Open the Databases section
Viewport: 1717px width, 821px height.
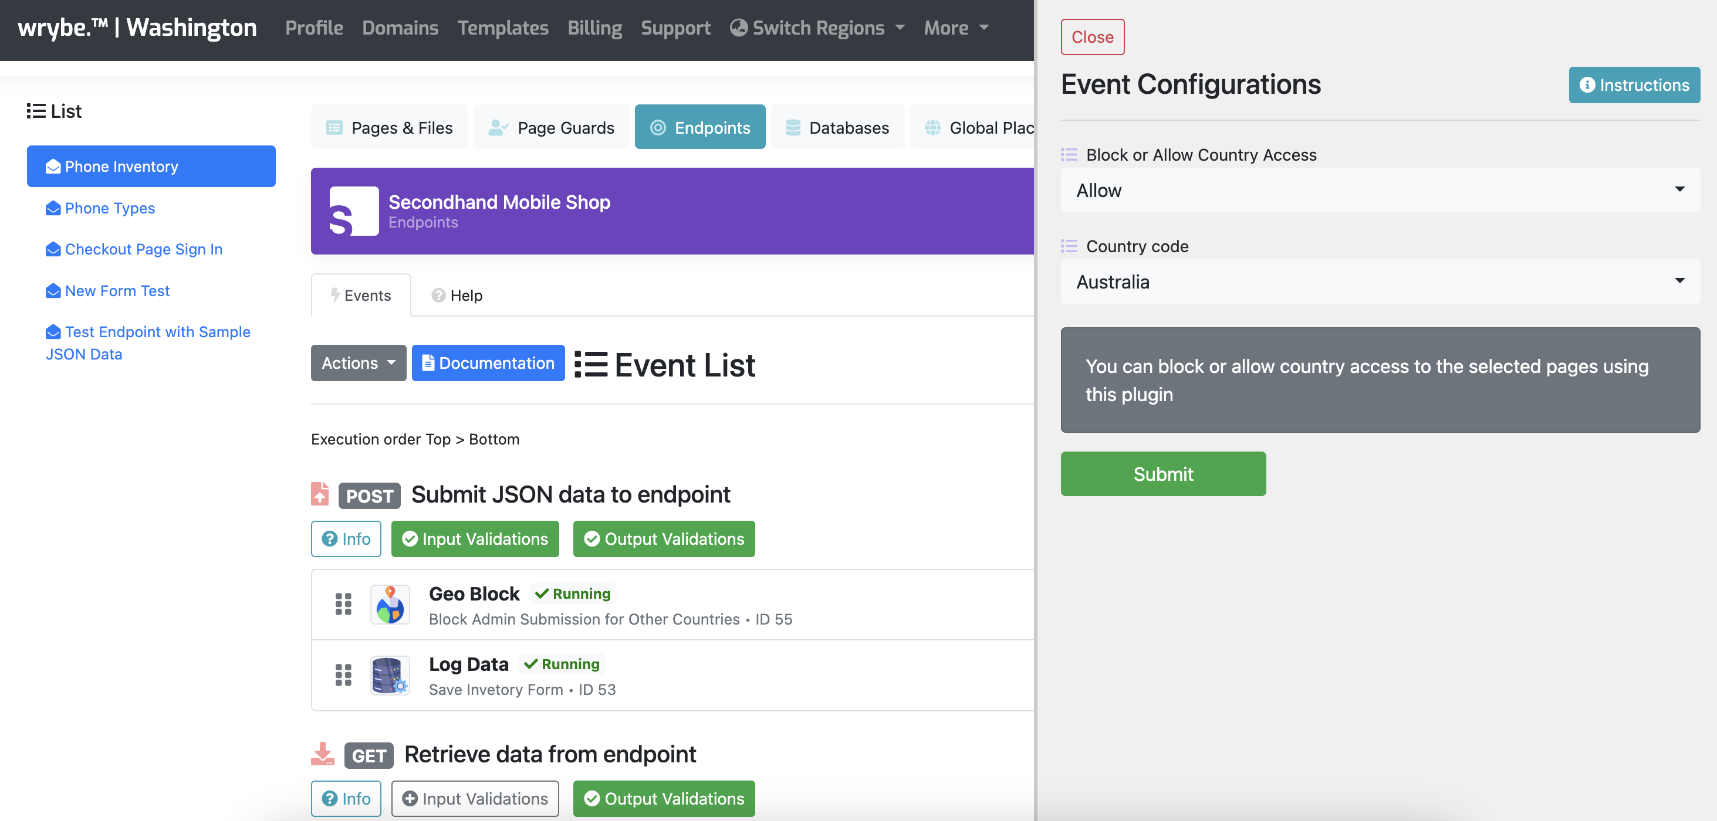pos(839,127)
